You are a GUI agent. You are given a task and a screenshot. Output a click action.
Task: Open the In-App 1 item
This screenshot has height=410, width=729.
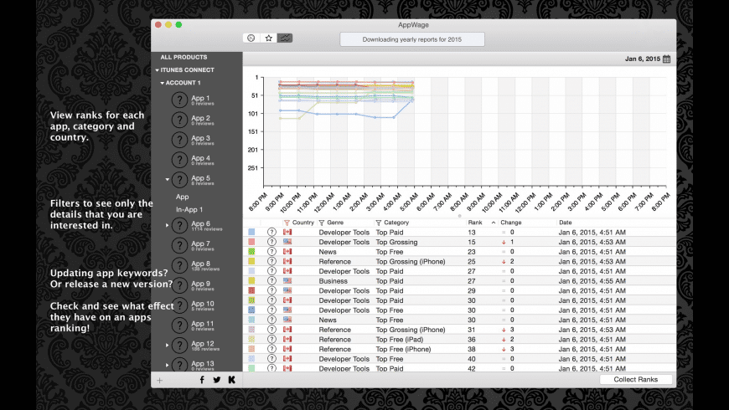pos(189,209)
